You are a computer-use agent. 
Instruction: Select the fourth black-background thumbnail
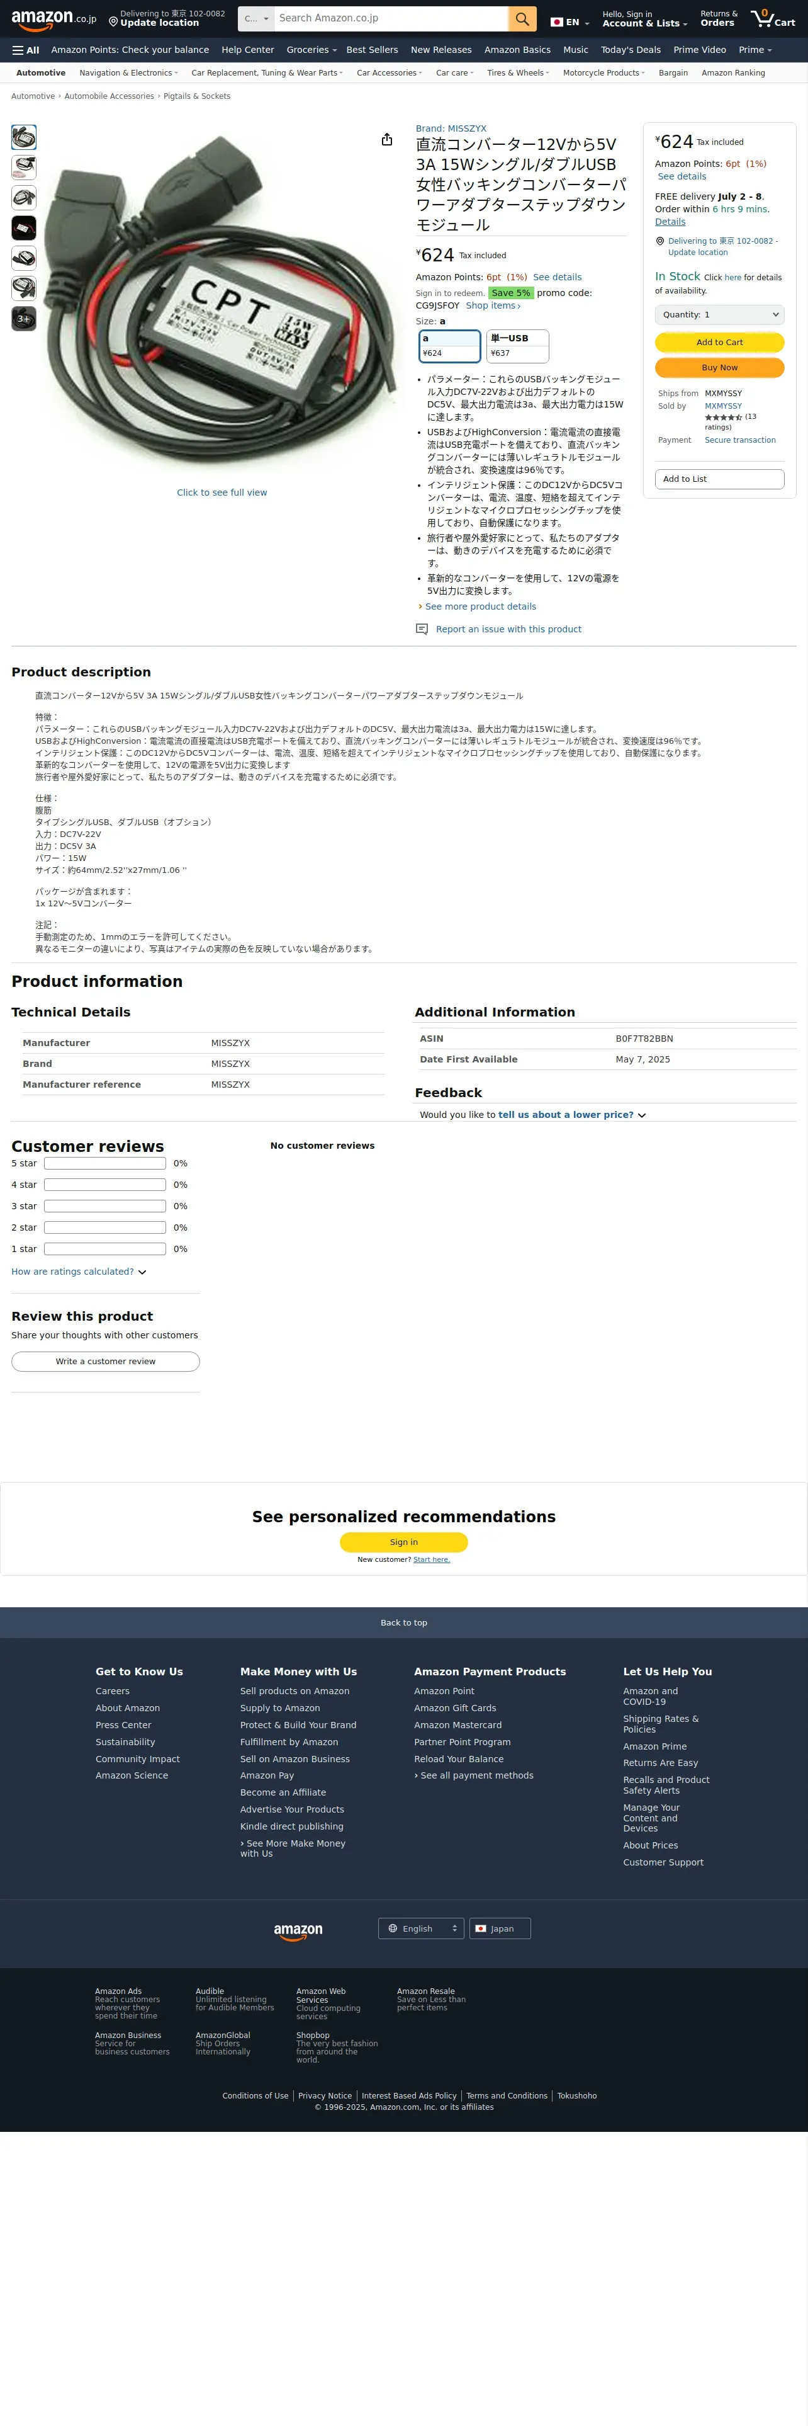point(23,228)
